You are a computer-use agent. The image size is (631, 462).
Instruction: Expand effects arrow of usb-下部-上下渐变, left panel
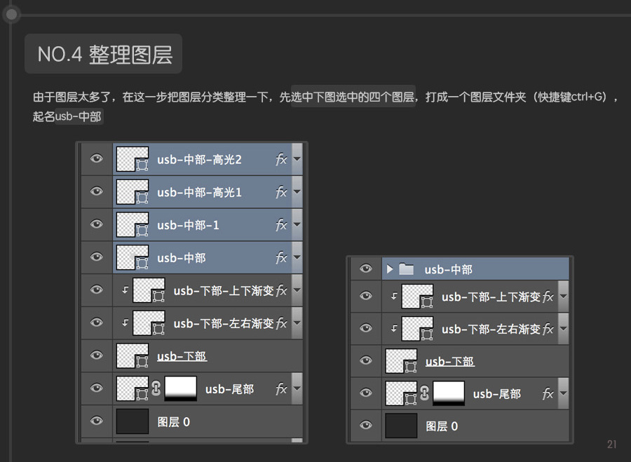(x=297, y=290)
